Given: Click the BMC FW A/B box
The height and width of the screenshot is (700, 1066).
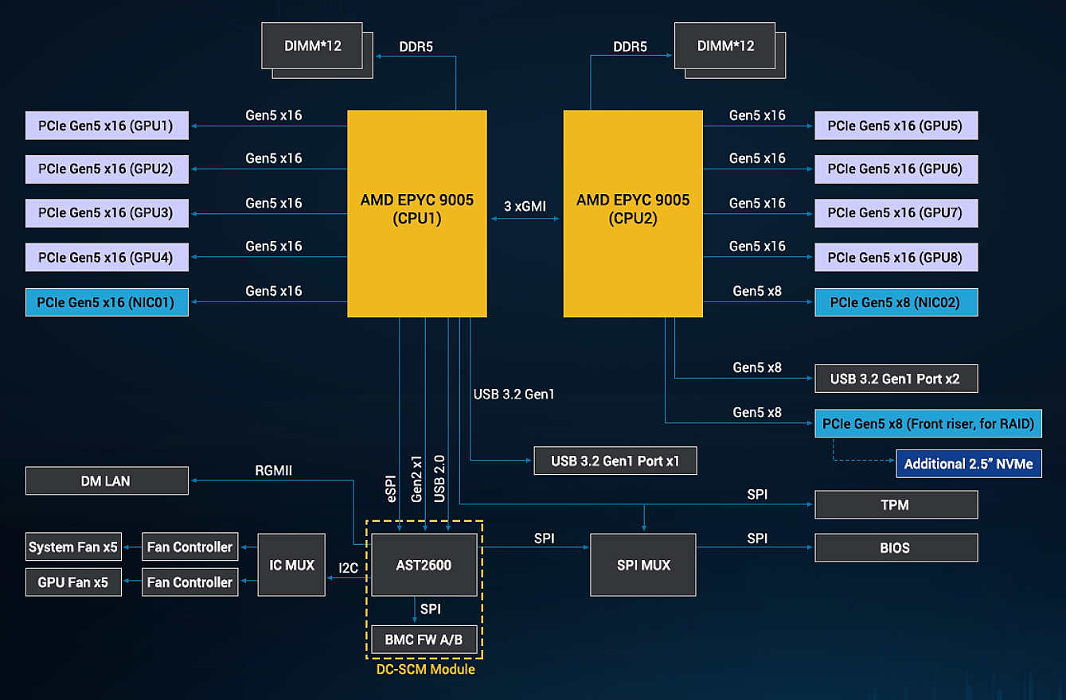Looking at the screenshot, I should [424, 640].
